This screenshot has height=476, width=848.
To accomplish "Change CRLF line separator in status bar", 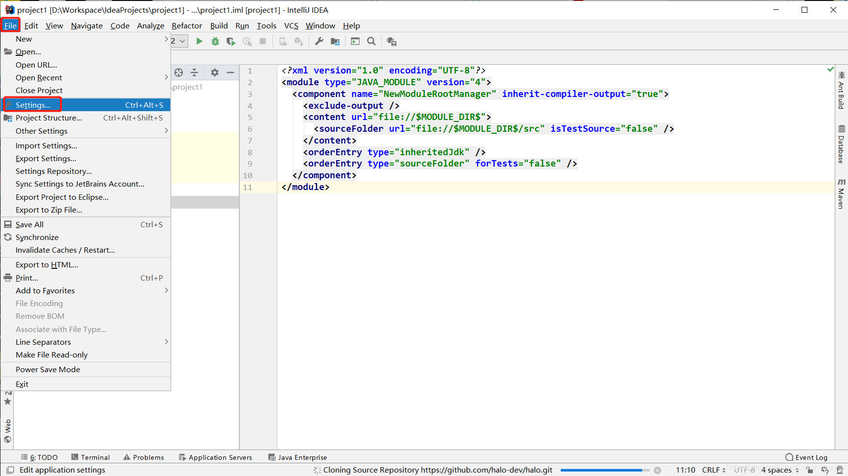I will click(x=713, y=470).
